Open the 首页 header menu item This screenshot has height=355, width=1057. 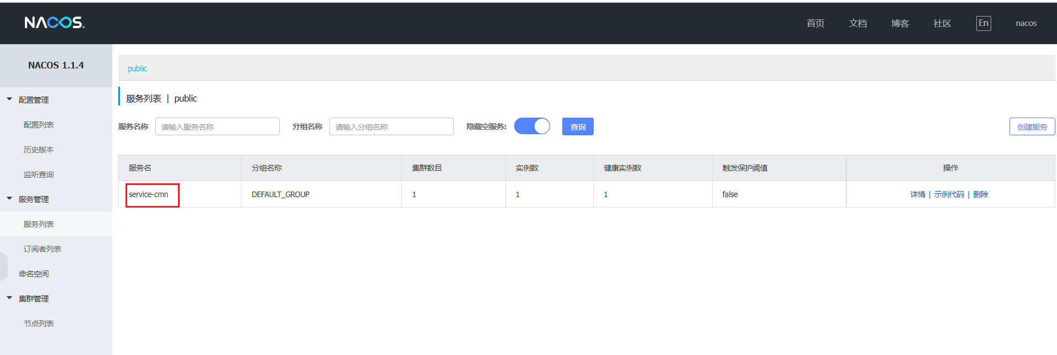click(815, 23)
